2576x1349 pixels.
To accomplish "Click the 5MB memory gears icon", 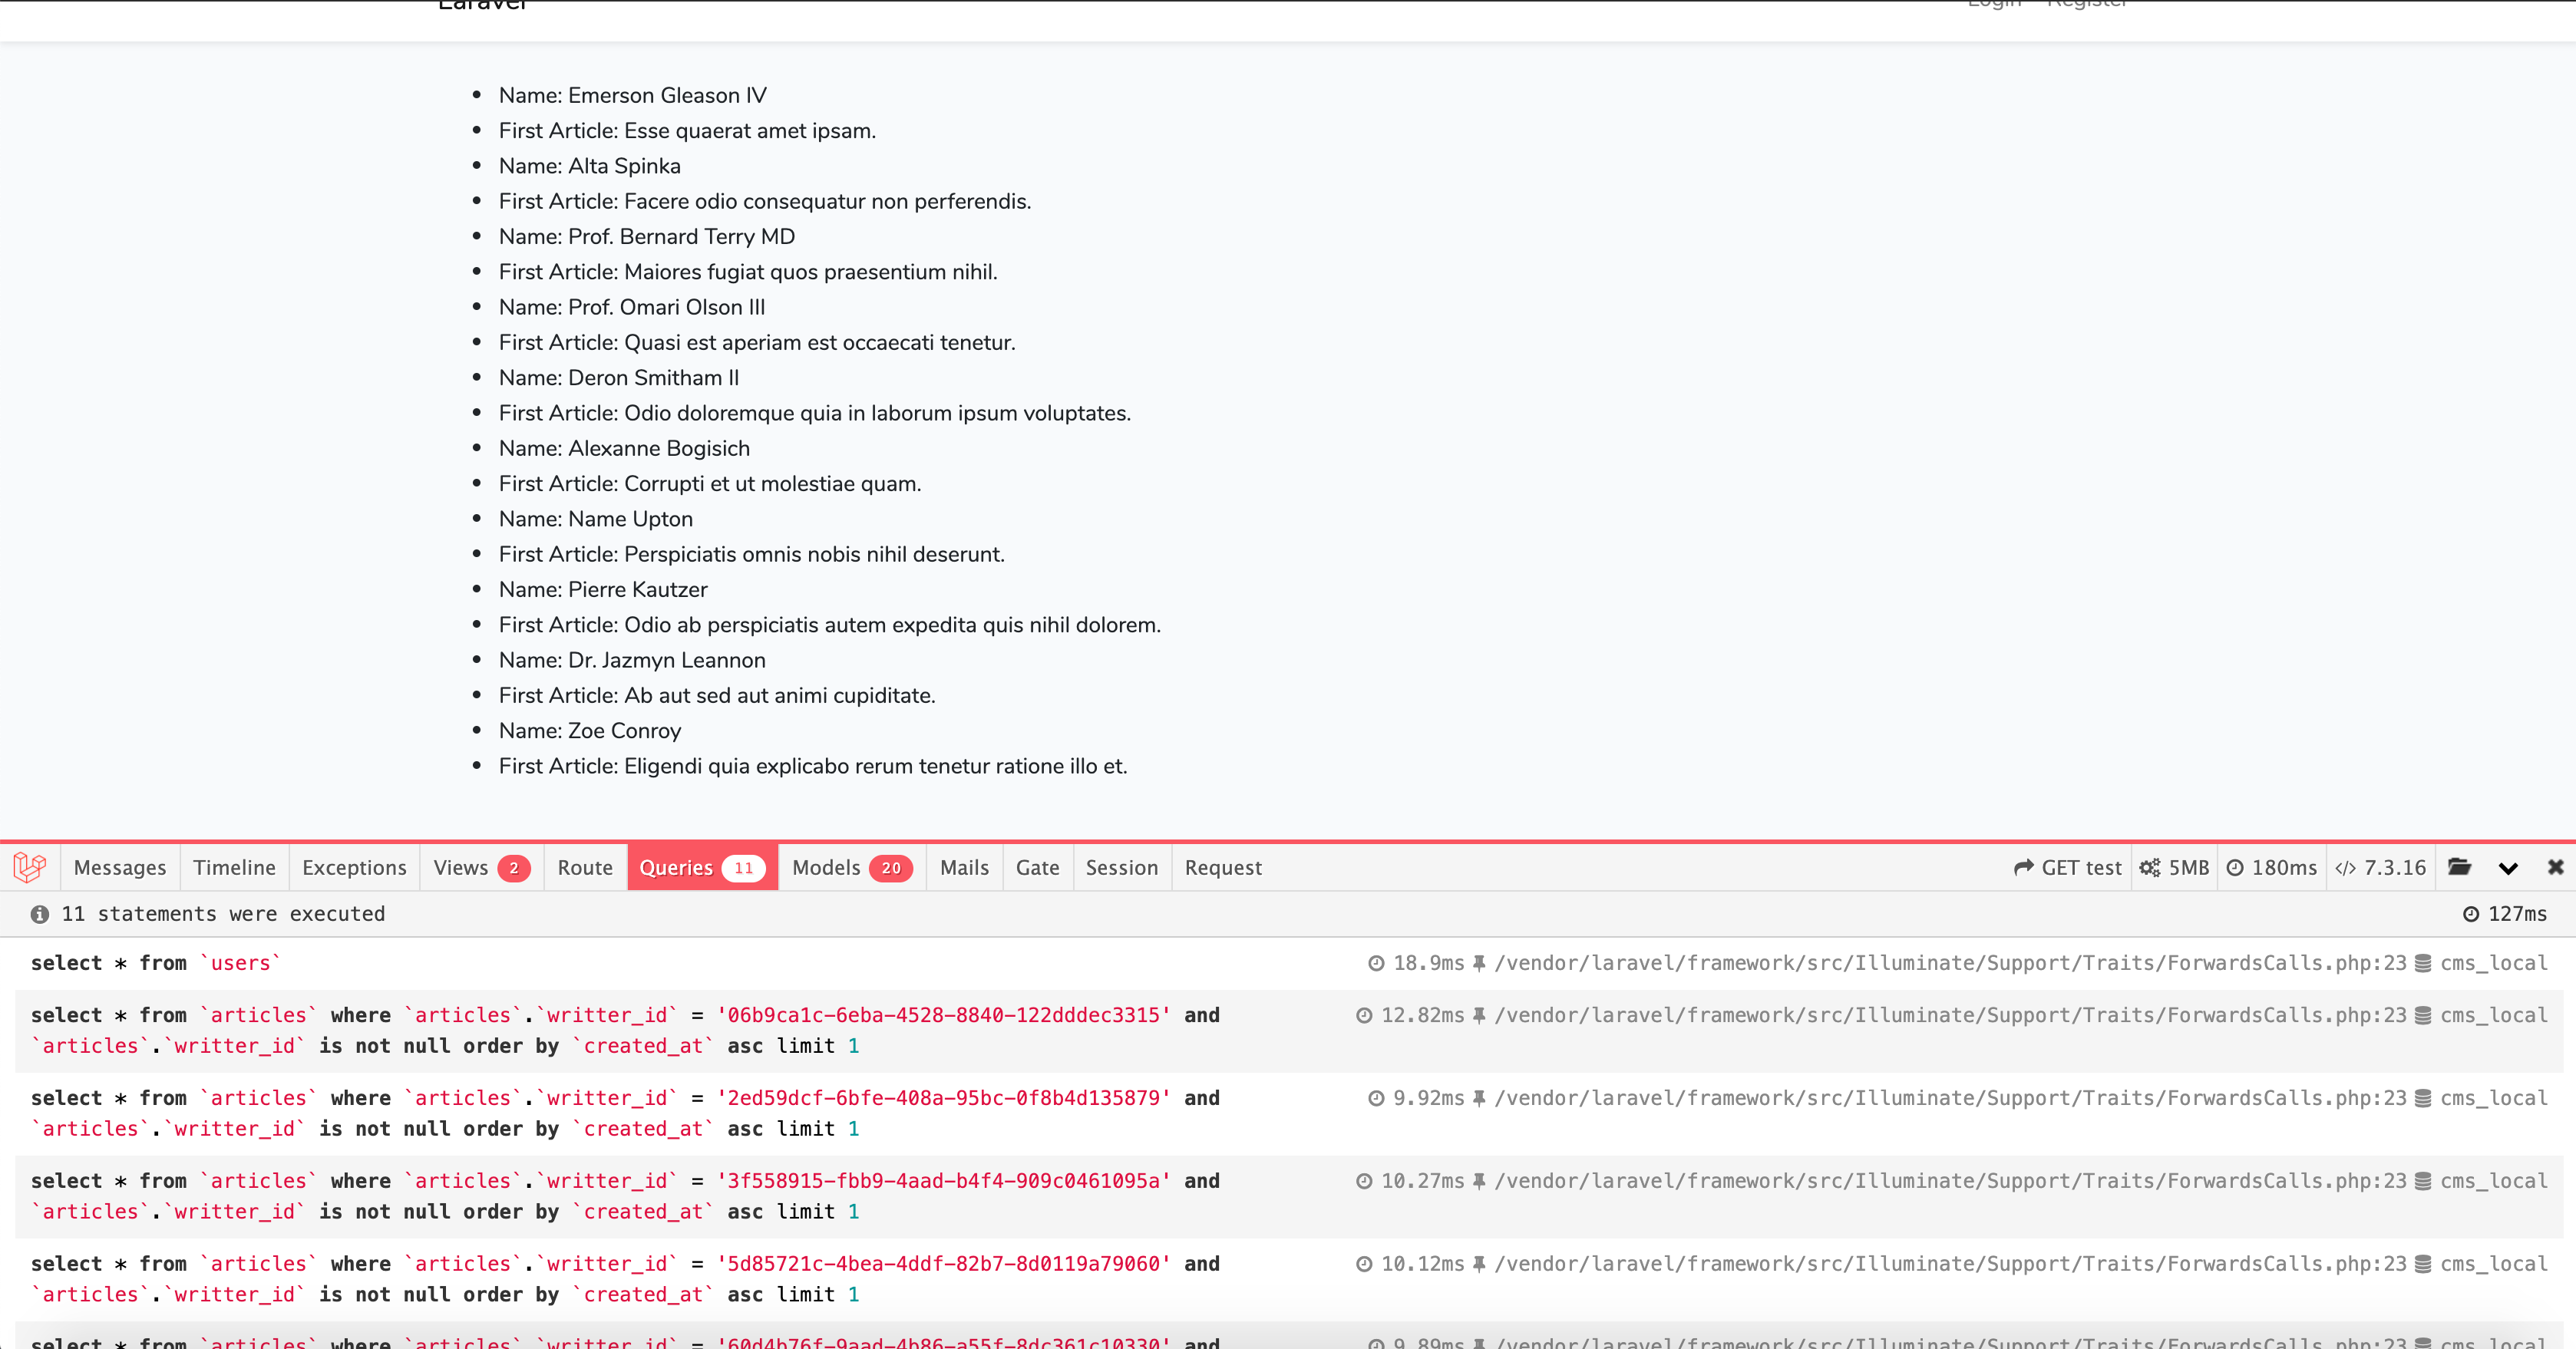I will (2149, 868).
